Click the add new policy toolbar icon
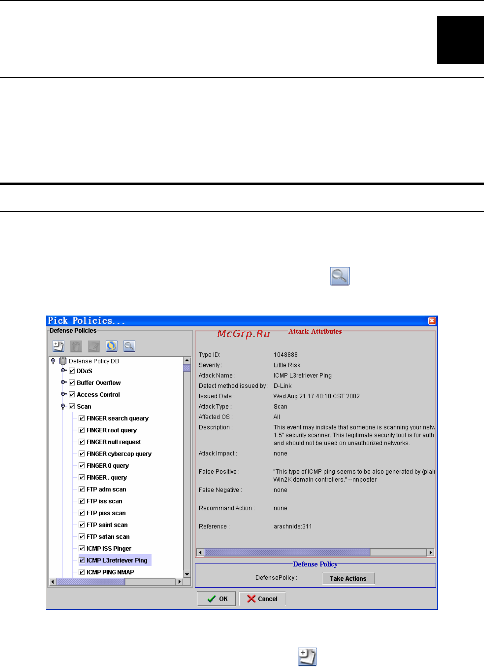Viewport: 484px width, 667px height. point(59,346)
